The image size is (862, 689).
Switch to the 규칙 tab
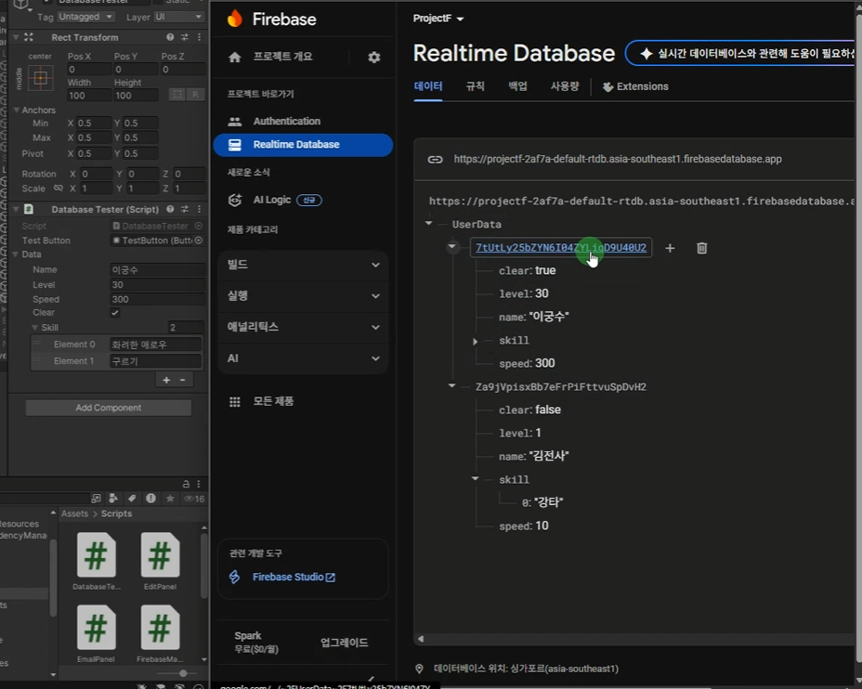coord(475,86)
